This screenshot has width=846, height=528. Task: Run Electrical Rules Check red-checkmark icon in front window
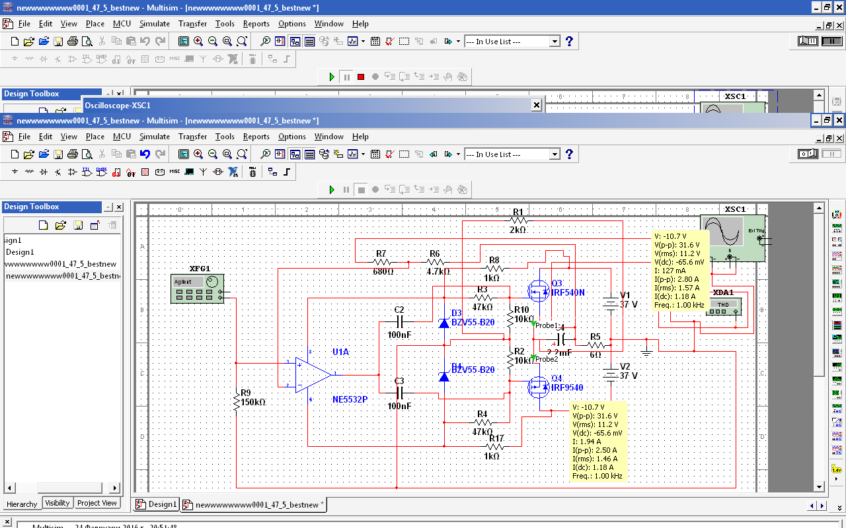click(389, 154)
